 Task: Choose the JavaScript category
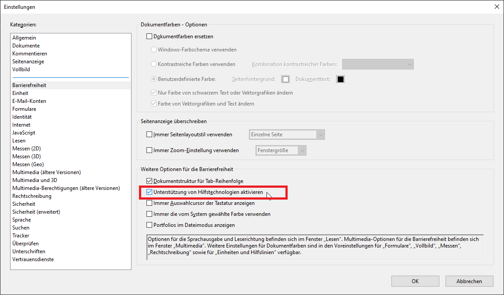tap(24, 133)
